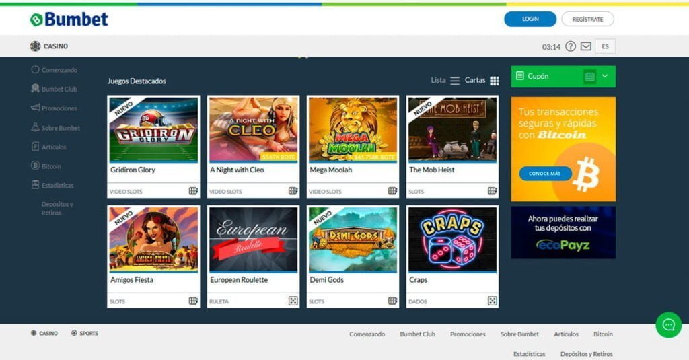Image resolution: width=689 pixels, height=360 pixels.
Task: Click the dice icon on Craps card
Action: click(x=492, y=301)
